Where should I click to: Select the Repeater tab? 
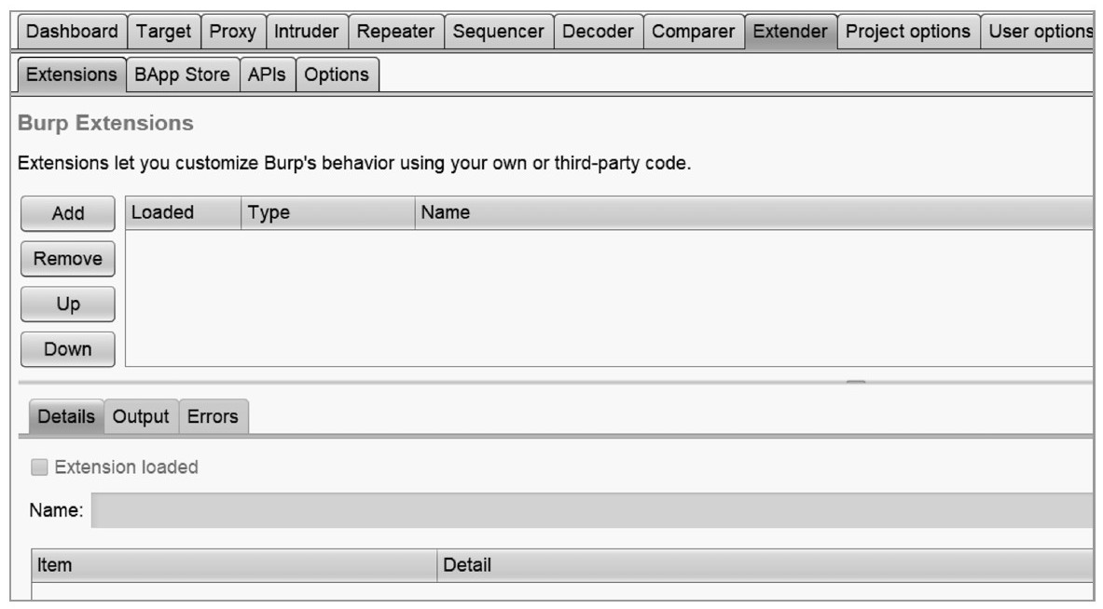pyautogui.click(x=395, y=31)
